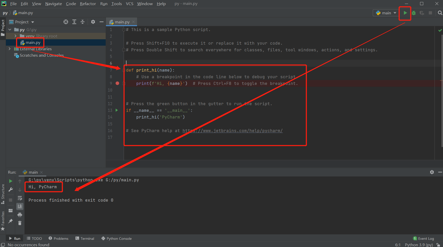Fold comment block at line 1
Viewport: 443px width, 247px height.
[x=124, y=29]
